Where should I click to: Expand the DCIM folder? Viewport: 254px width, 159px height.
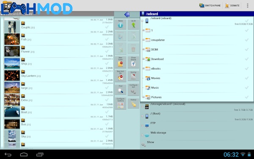tap(144, 49)
